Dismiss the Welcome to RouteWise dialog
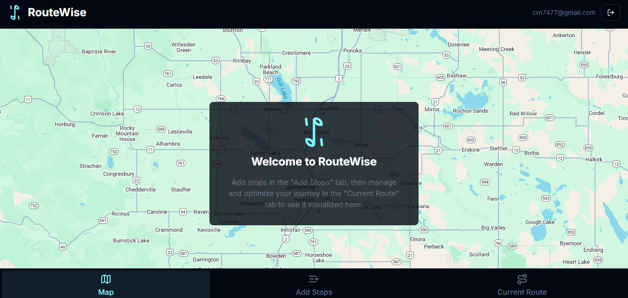Screen dimensions: 628x298 pos(314,164)
